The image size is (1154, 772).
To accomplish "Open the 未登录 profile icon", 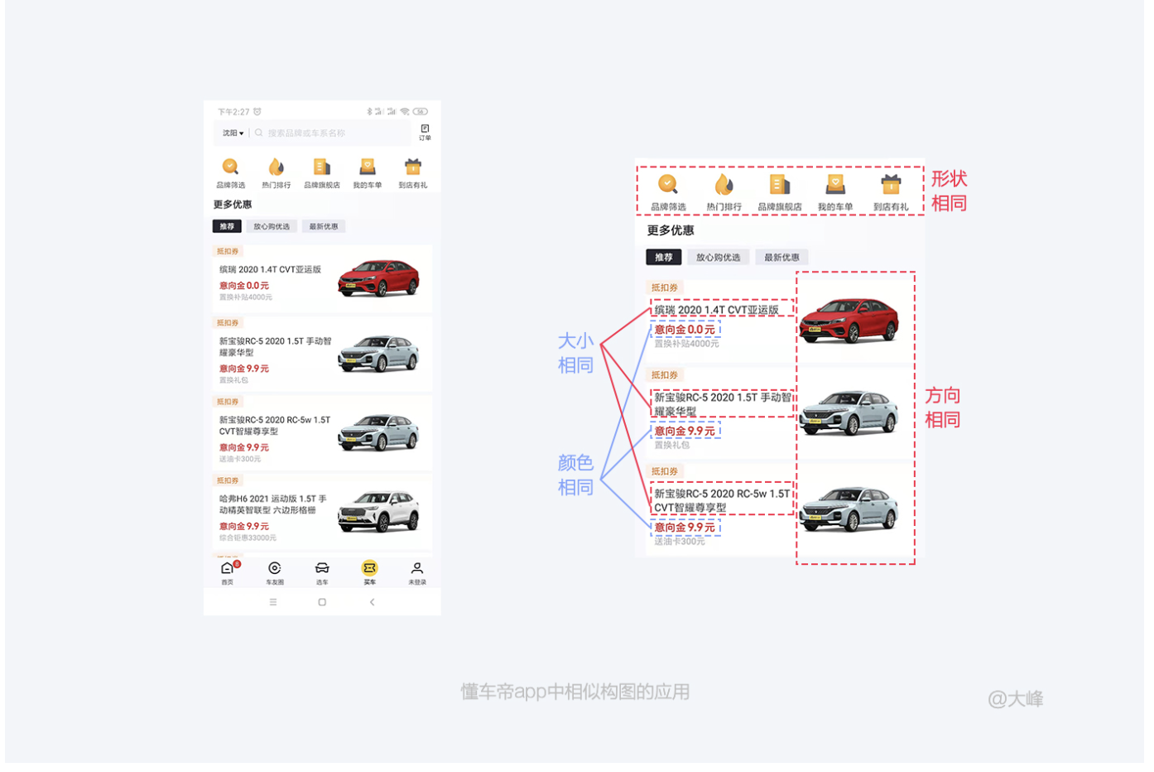I will click(417, 570).
